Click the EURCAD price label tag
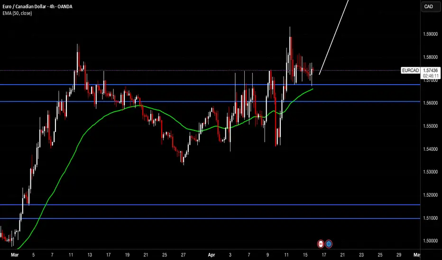Viewport: 442px width, 260px height. pyautogui.click(x=410, y=70)
